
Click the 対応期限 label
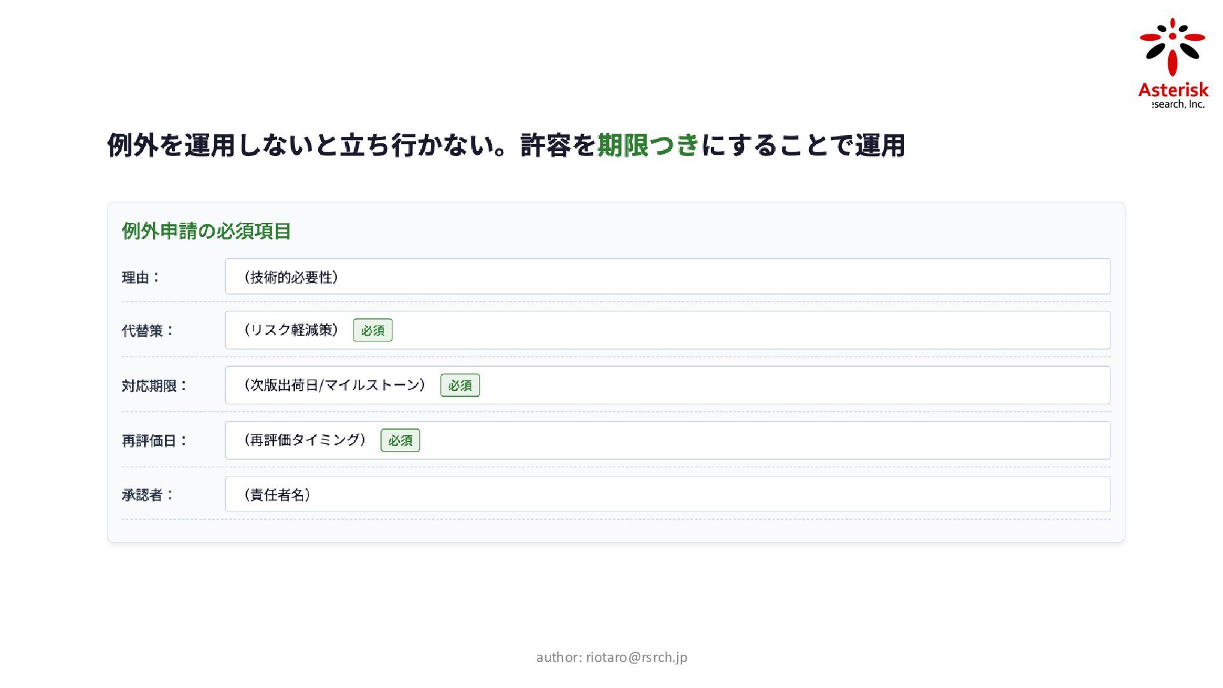[154, 385]
